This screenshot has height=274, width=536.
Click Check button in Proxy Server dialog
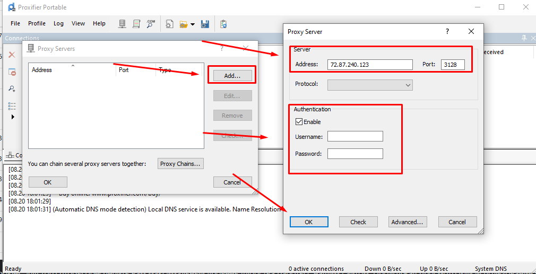coord(358,222)
